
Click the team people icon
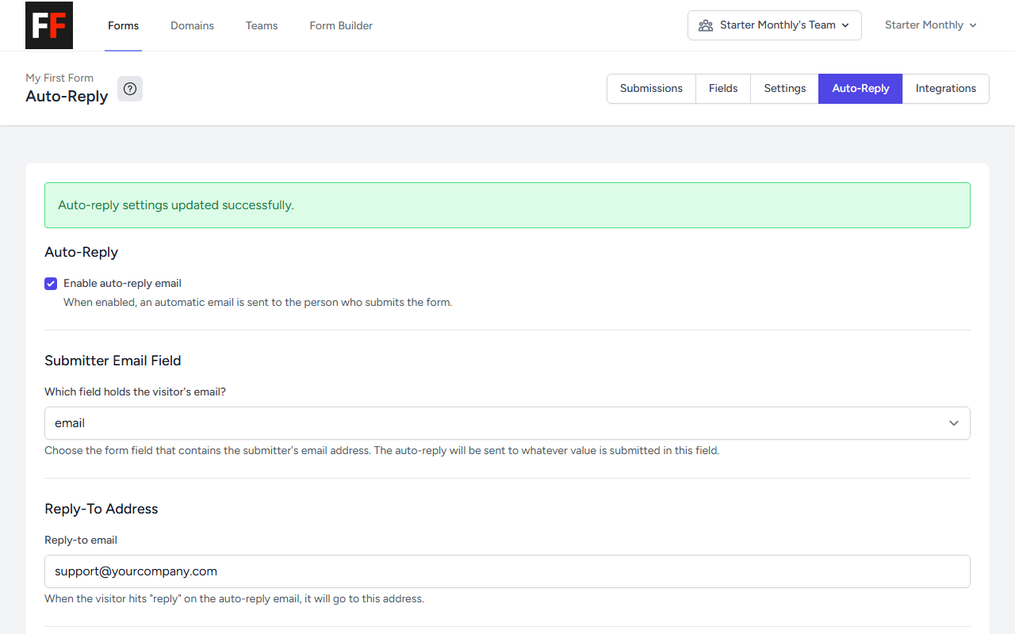tap(705, 25)
